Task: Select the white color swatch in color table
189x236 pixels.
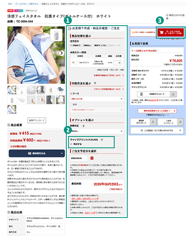Action: [x=77, y=63]
